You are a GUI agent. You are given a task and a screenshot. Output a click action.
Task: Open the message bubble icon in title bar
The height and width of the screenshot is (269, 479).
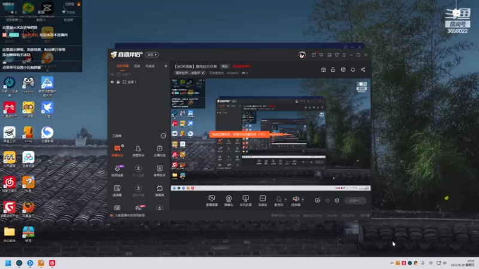pyautogui.click(x=321, y=55)
